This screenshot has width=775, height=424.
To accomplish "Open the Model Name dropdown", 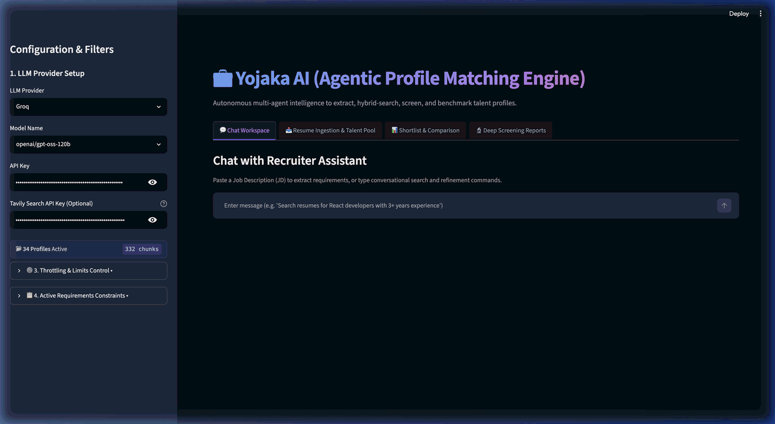I will click(88, 144).
